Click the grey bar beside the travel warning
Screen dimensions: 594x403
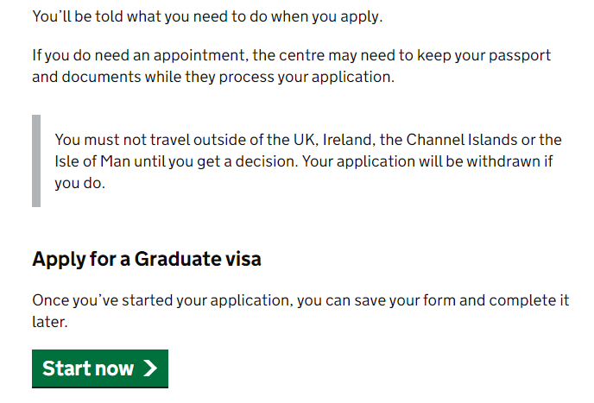tap(36, 161)
